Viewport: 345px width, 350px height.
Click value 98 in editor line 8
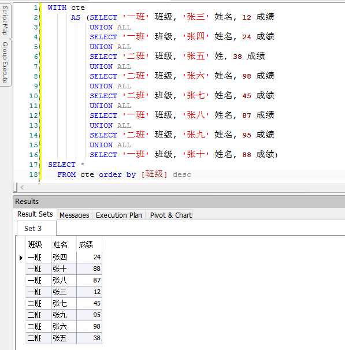[x=247, y=76]
